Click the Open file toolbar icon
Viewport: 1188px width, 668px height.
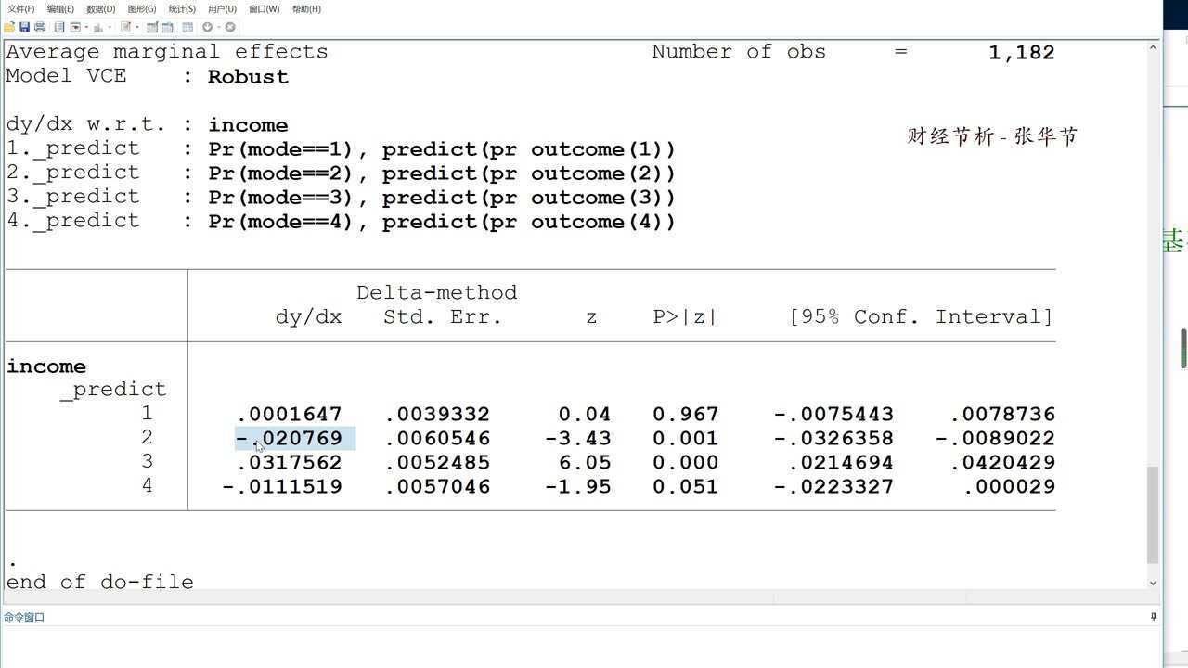click(9, 27)
